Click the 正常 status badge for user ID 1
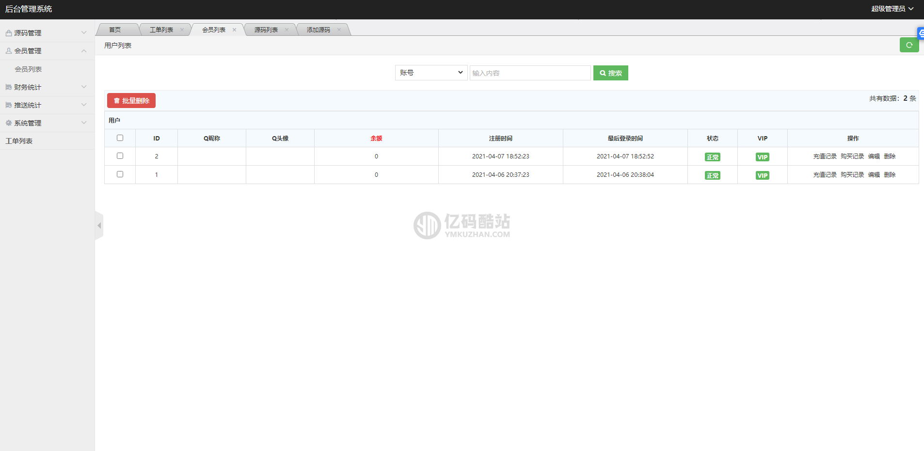The width and height of the screenshot is (924, 451). tap(712, 175)
